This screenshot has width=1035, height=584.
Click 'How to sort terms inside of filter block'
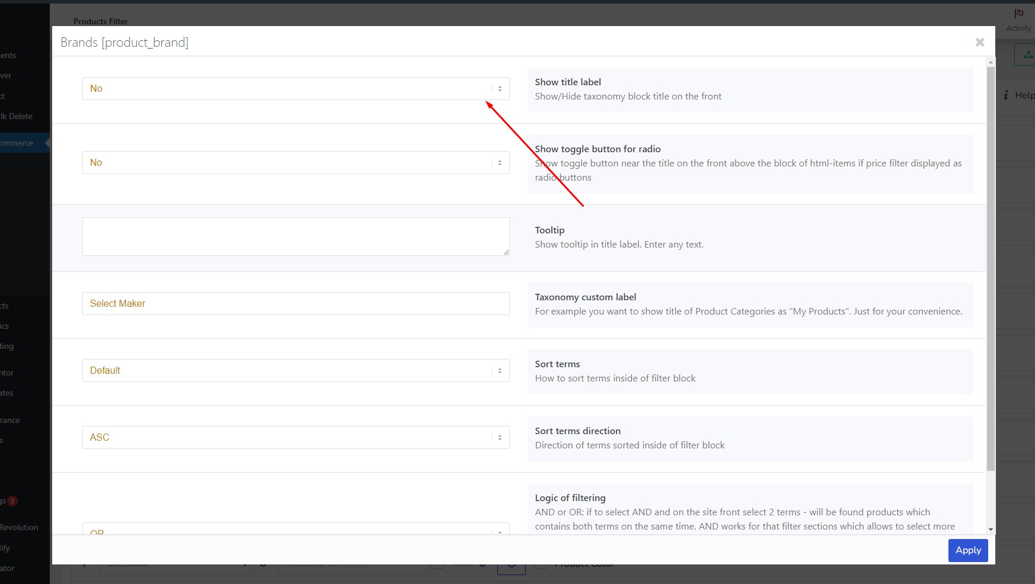[615, 378]
